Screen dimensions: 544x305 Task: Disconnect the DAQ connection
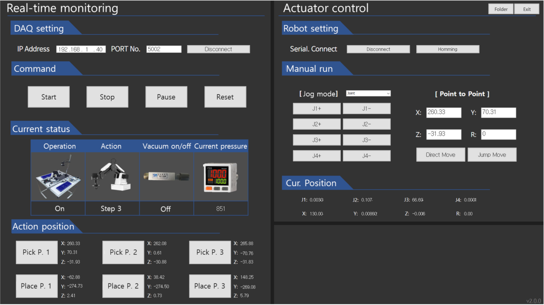(x=219, y=49)
